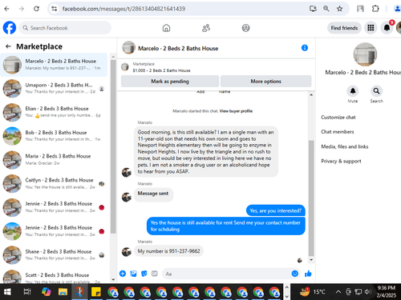Open Marcelo - 2 Beds 2 Baths House chat

click(54, 65)
